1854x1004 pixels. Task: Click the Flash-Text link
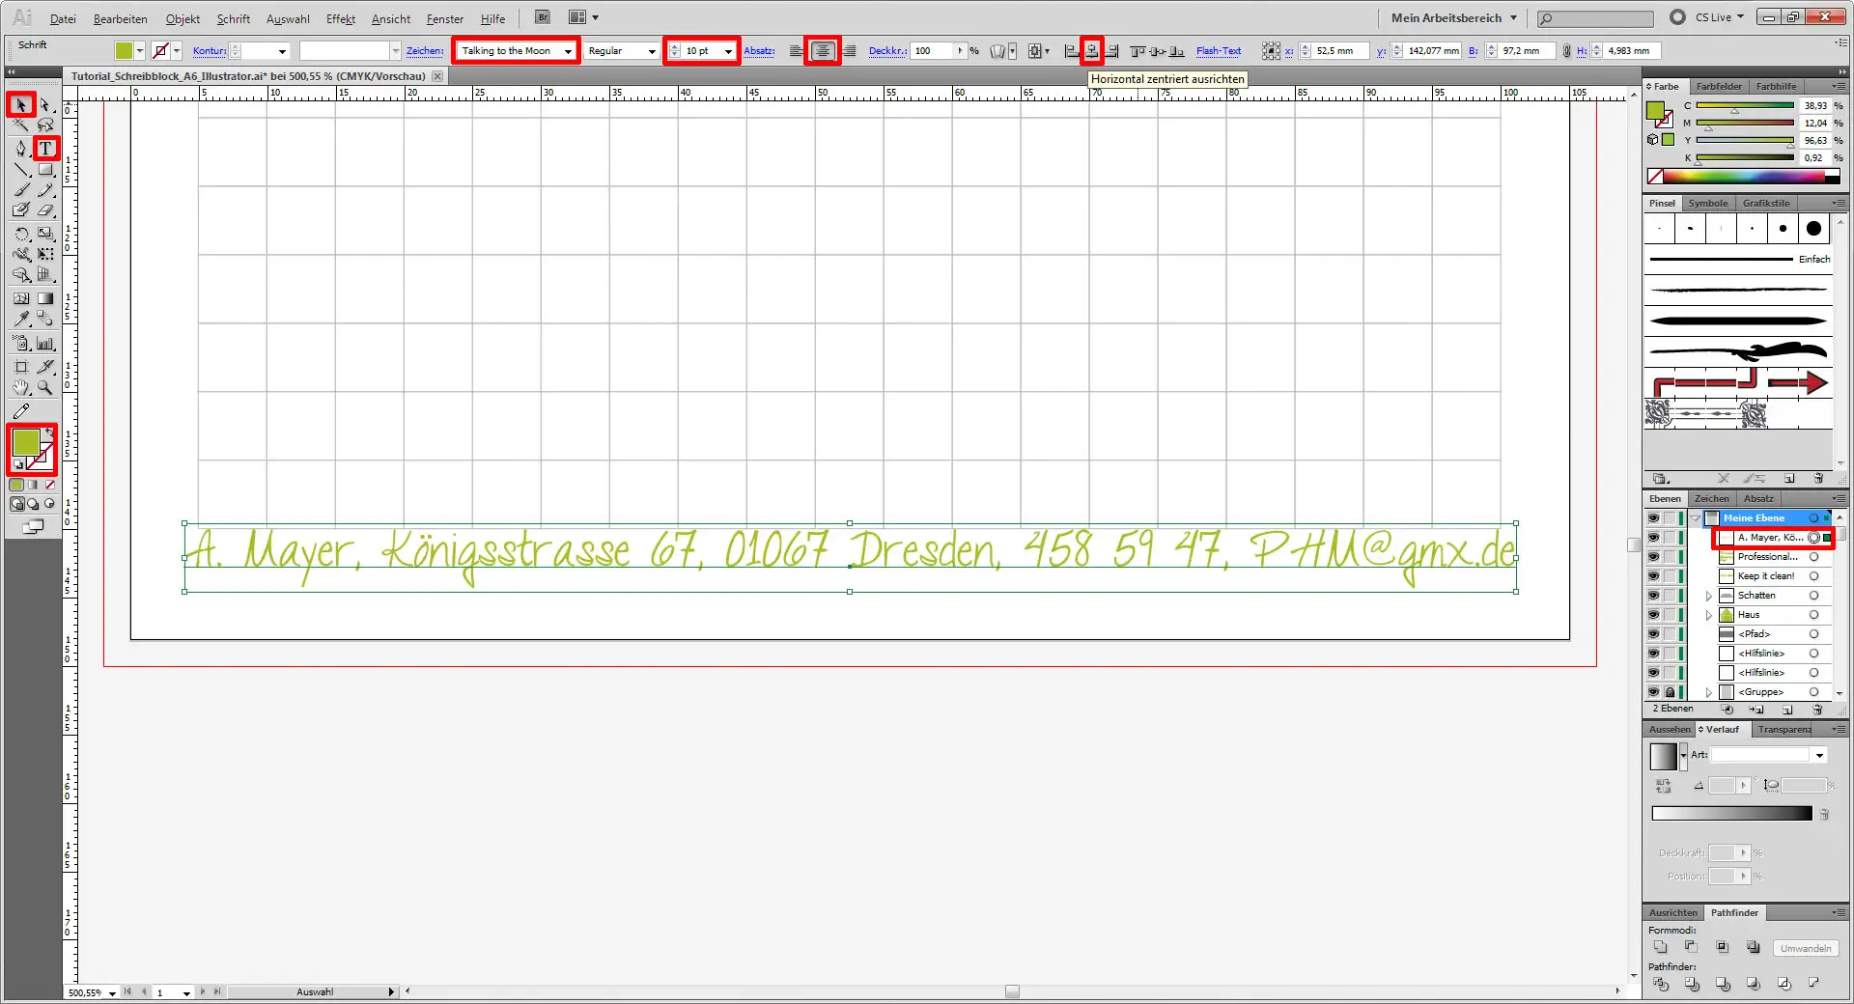pos(1218,51)
